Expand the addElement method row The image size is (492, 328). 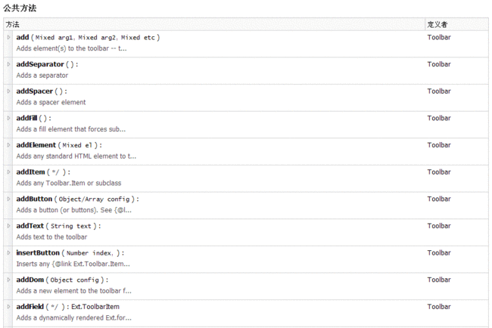[8, 145]
